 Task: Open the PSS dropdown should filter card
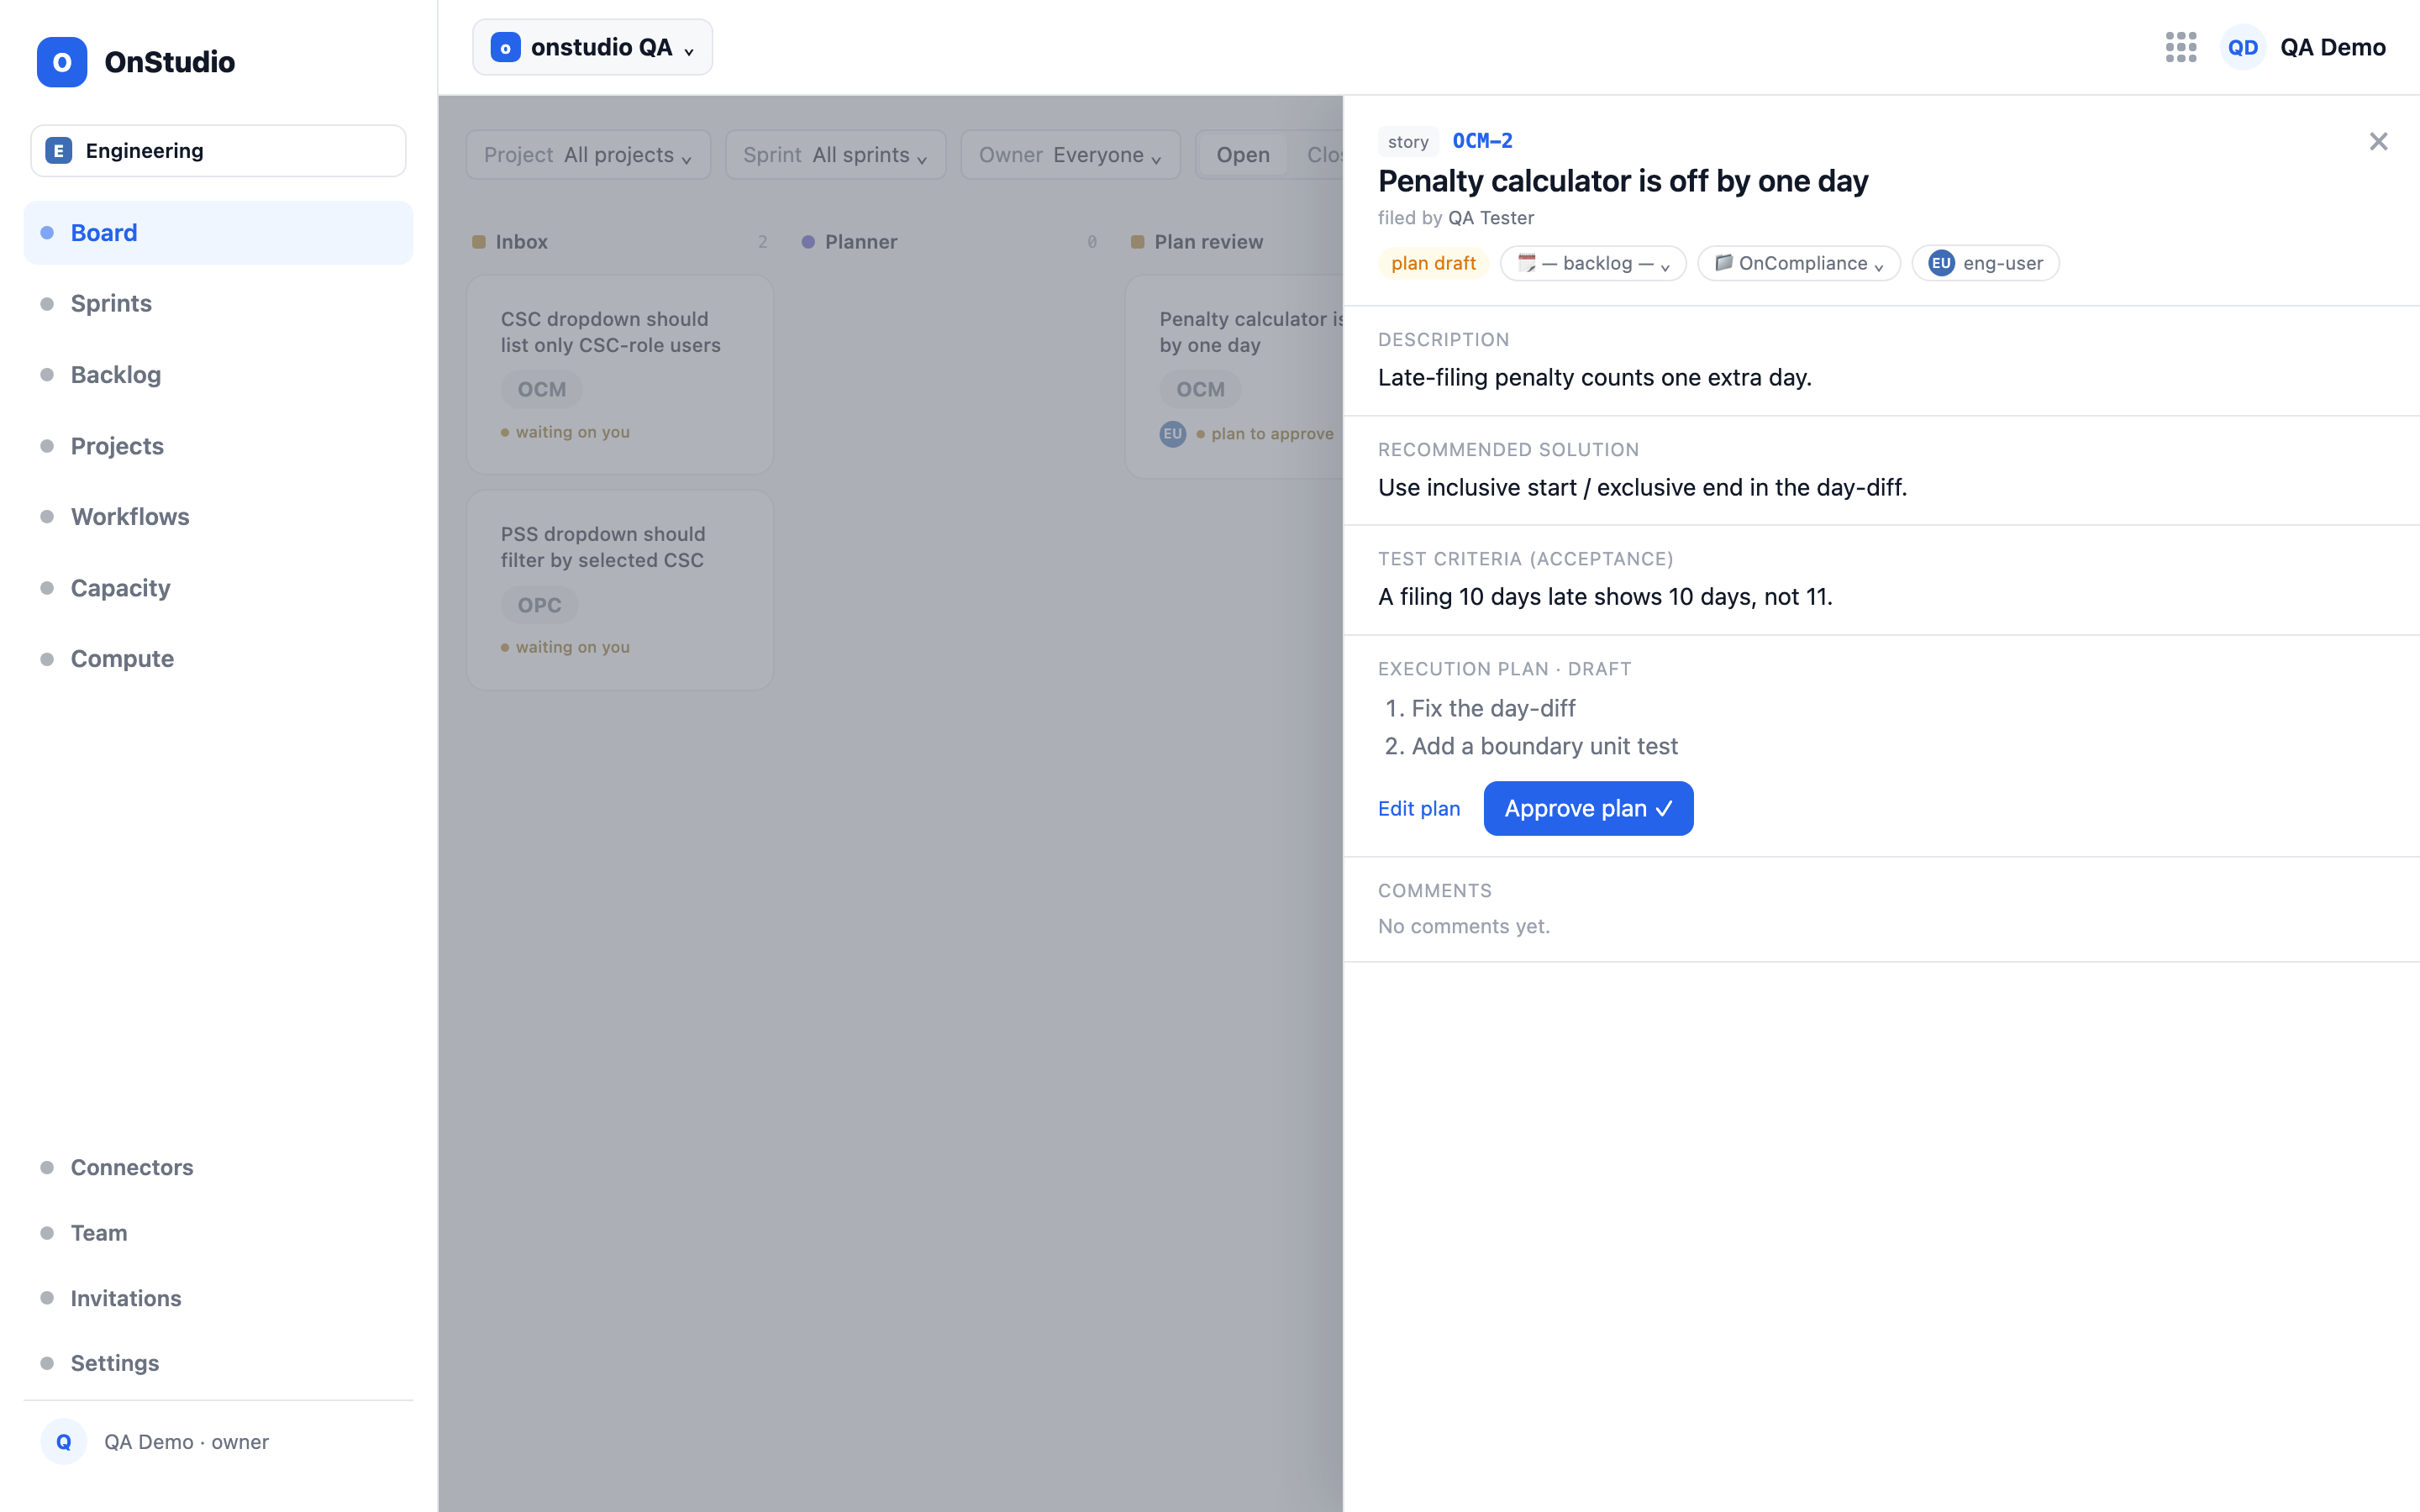620,590
